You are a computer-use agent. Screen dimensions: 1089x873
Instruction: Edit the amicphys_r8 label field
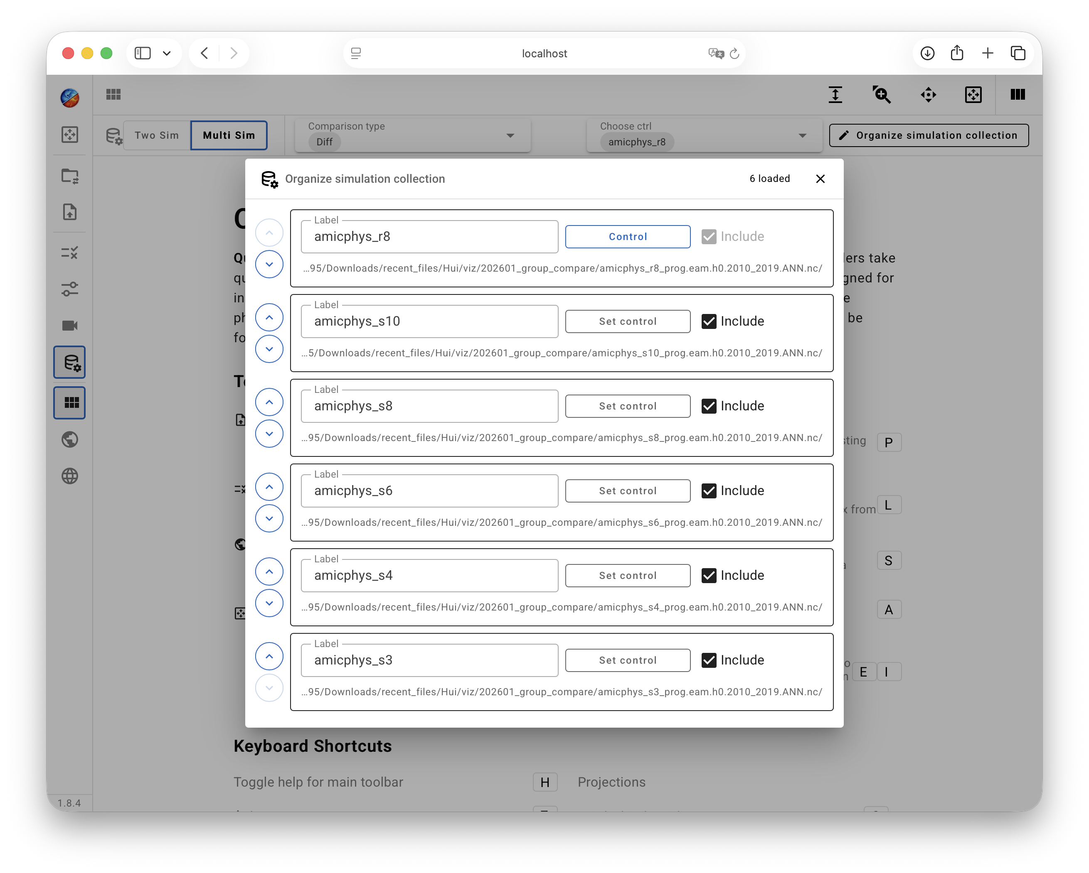pyautogui.click(x=429, y=236)
